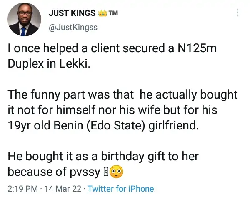
Task: Open the Twitter for iPhone source link
Action: pos(121,189)
